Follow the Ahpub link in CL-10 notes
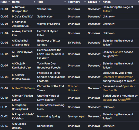 122,100
